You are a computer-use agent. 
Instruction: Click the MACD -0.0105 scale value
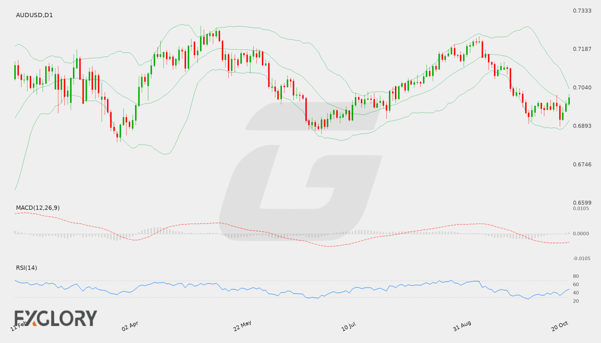(582, 258)
